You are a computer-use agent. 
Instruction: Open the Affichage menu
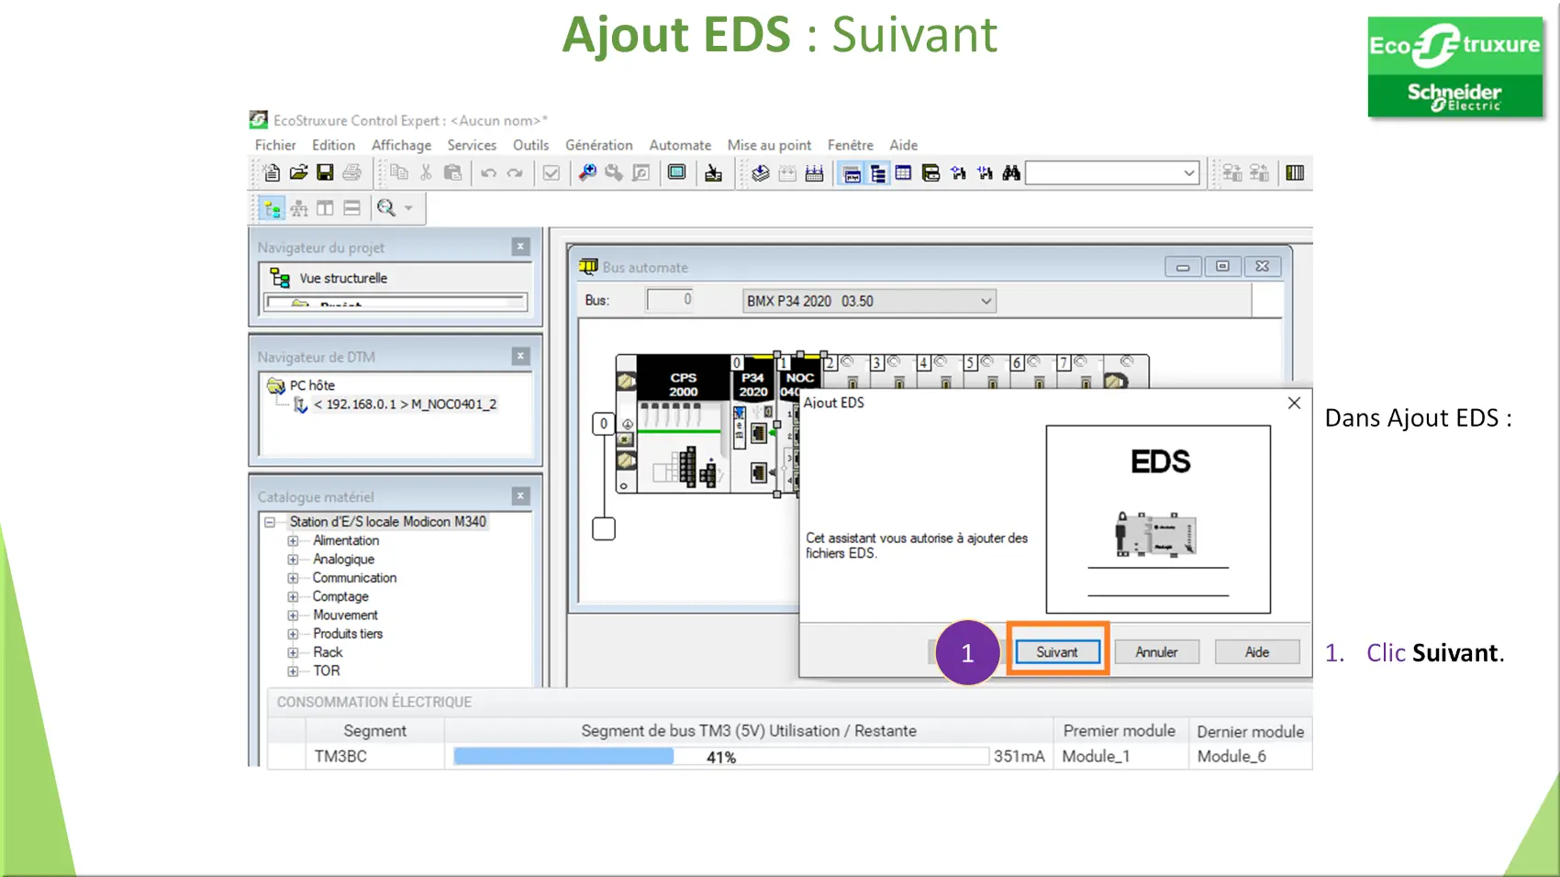tap(401, 145)
